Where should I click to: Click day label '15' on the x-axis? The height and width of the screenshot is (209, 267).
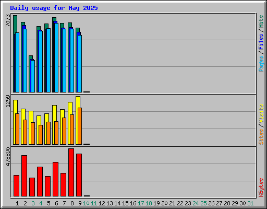pyautogui.click(x=125, y=203)
